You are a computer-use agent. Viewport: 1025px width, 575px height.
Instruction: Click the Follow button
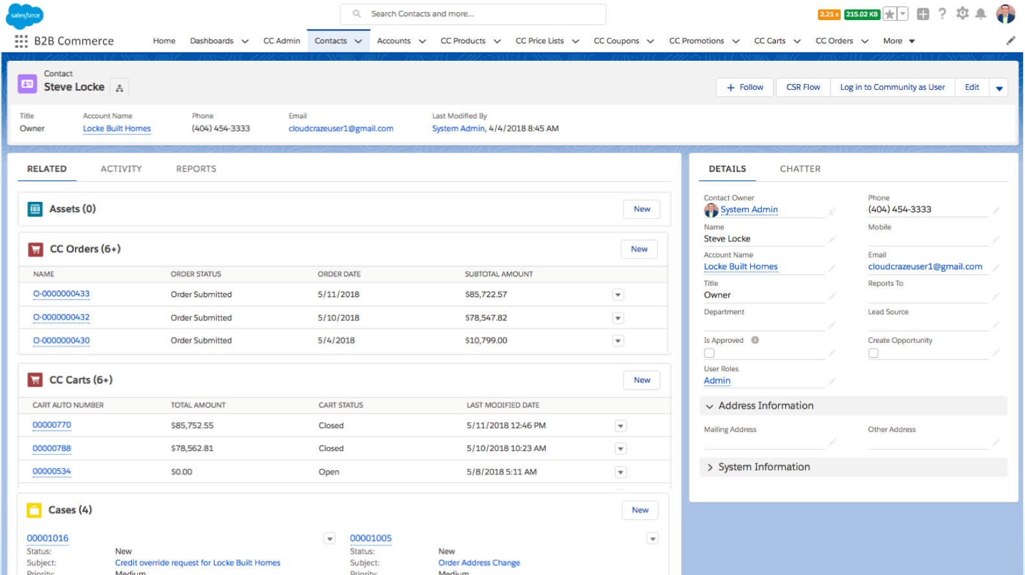pos(745,87)
